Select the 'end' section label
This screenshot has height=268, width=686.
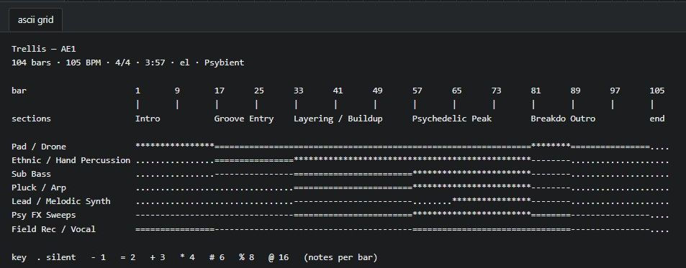(657, 119)
